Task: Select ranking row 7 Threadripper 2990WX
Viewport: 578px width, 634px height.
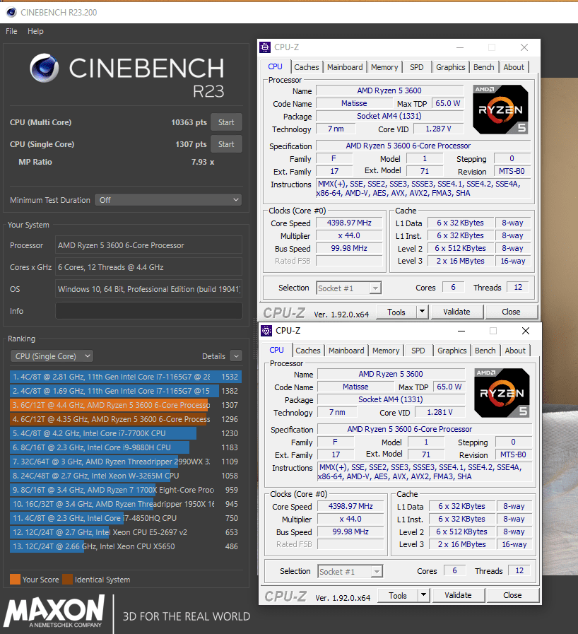Action: tap(126, 462)
